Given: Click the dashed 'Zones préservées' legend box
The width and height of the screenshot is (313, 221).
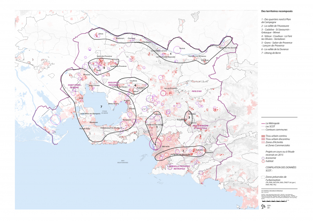Looking at the screenshot, I should click(263, 177).
